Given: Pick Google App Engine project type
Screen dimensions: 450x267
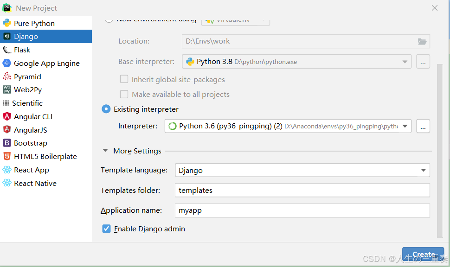Looking at the screenshot, I should [x=46, y=63].
